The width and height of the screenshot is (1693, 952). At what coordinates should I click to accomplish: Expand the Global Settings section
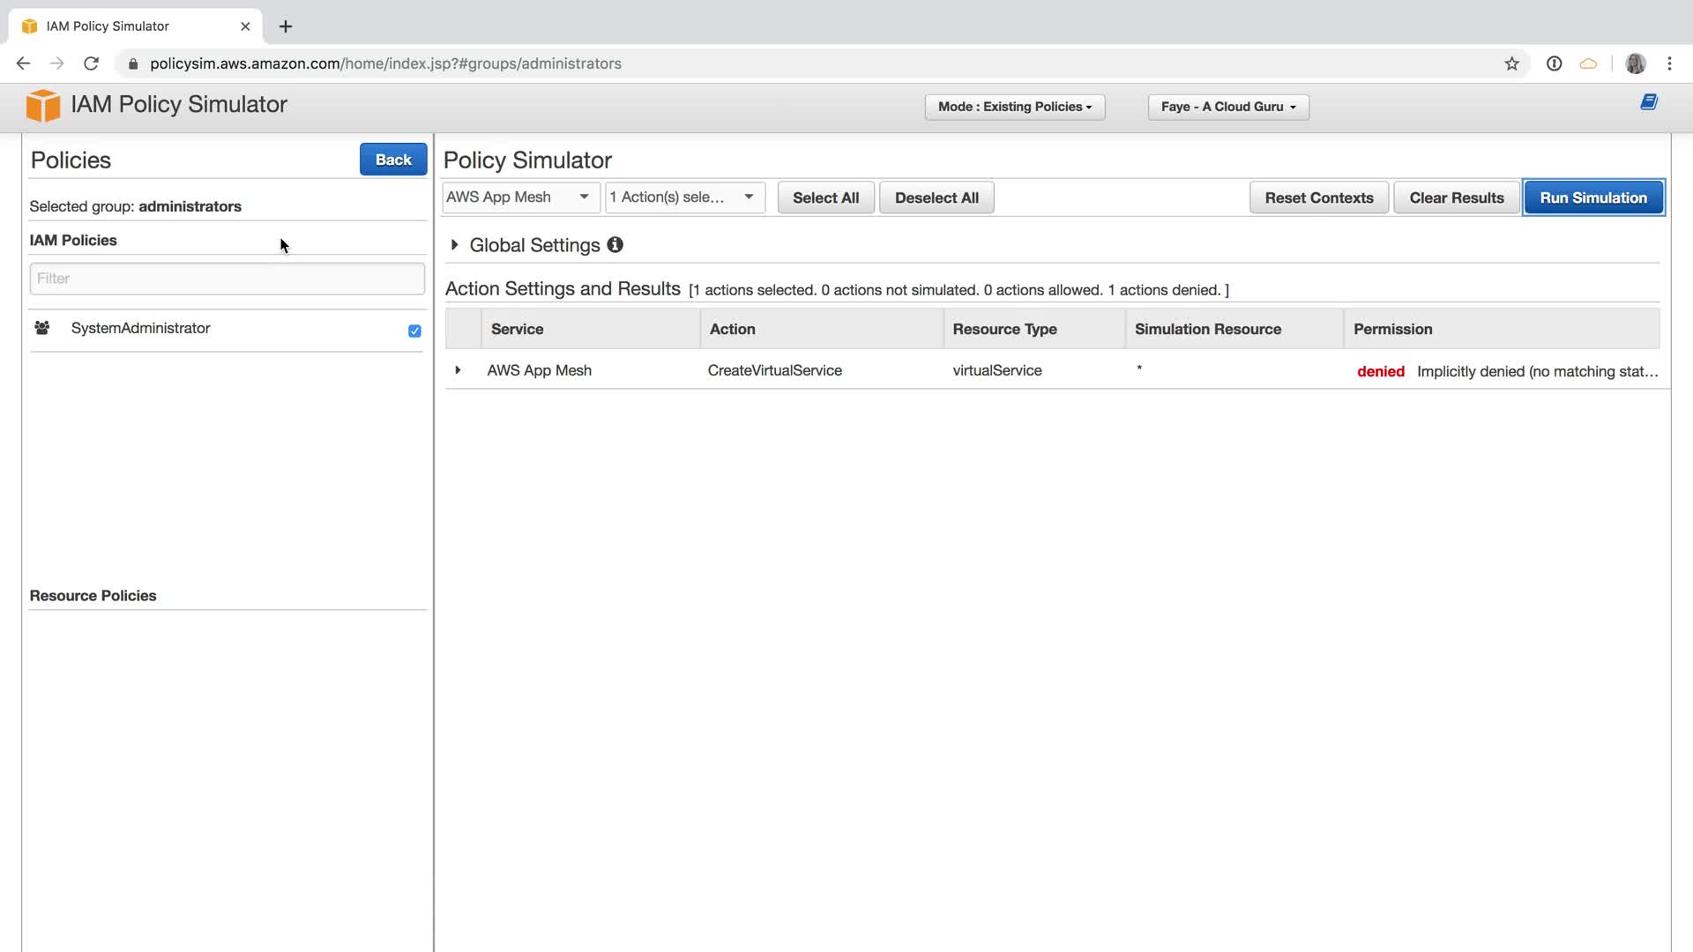[x=454, y=245]
